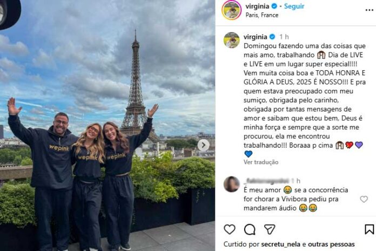View outras pessoas who liked the post
The height and width of the screenshot is (251, 376).
(x=331, y=245)
